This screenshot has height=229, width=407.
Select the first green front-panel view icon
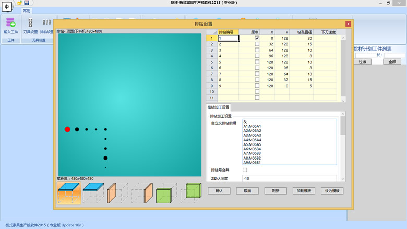coord(164,194)
